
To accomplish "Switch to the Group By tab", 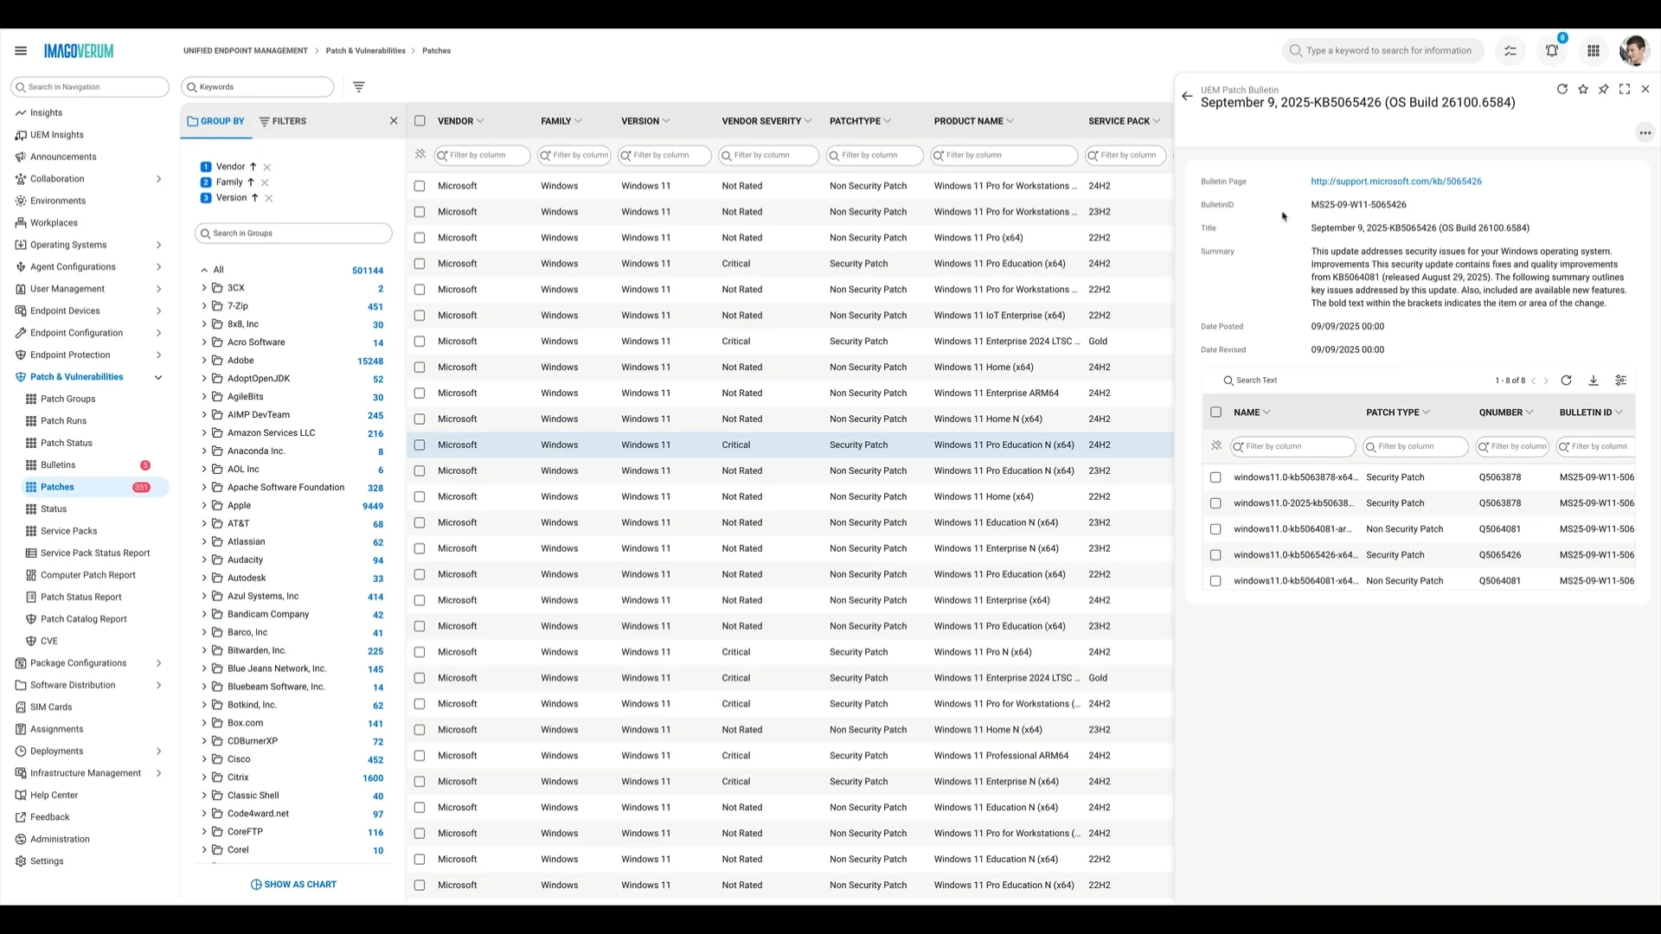I will 216,121.
